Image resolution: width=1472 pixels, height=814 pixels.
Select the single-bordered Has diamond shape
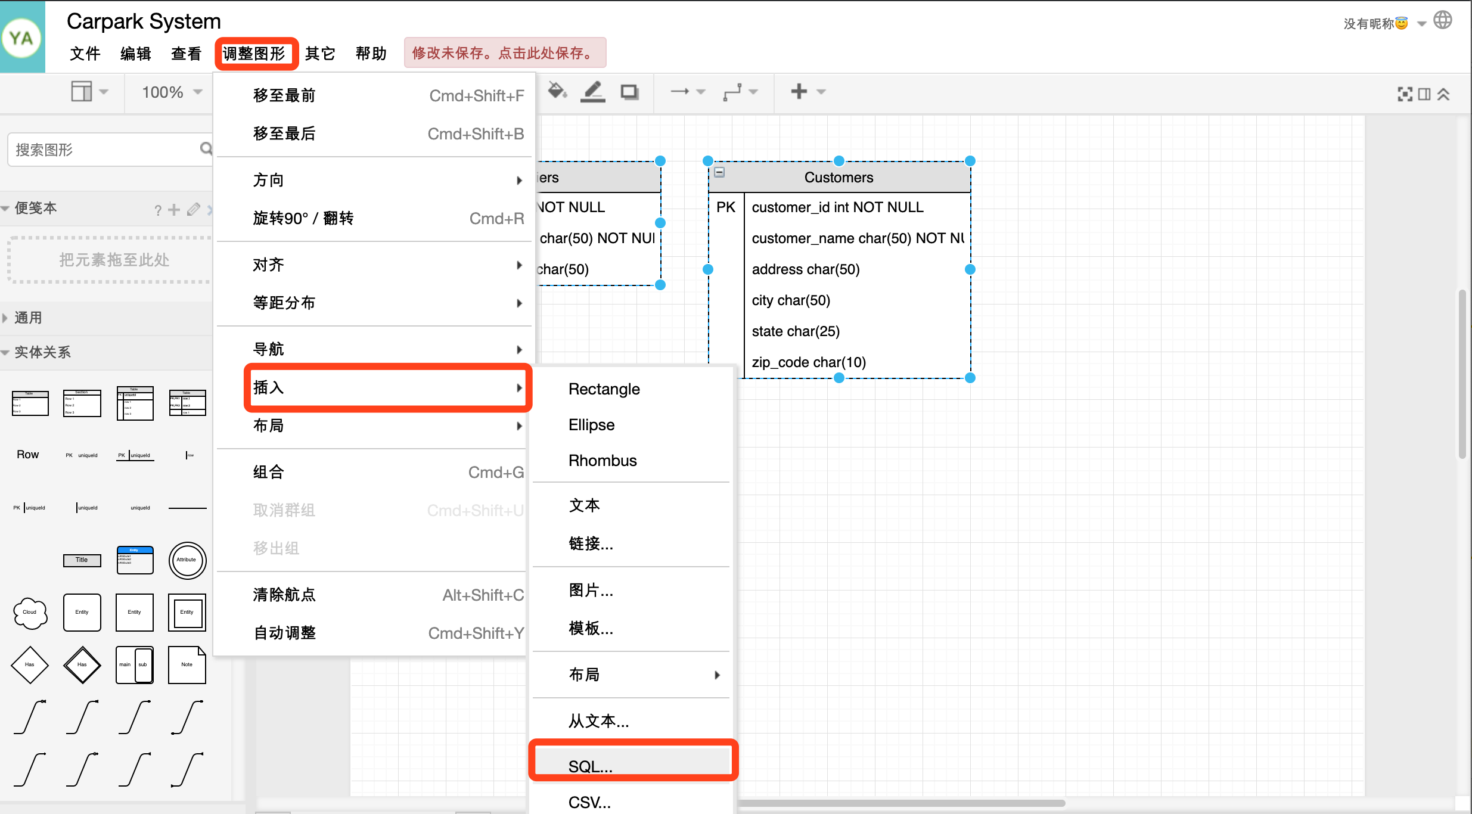[x=30, y=664]
